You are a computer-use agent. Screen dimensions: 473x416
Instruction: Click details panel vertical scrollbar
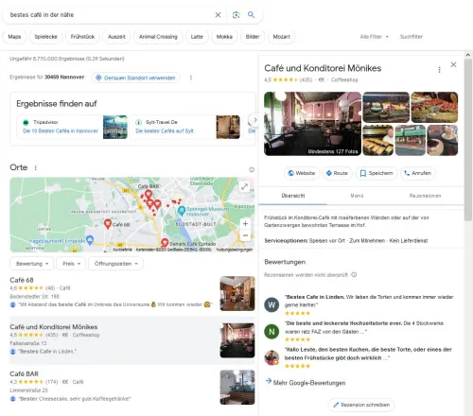coord(468,139)
